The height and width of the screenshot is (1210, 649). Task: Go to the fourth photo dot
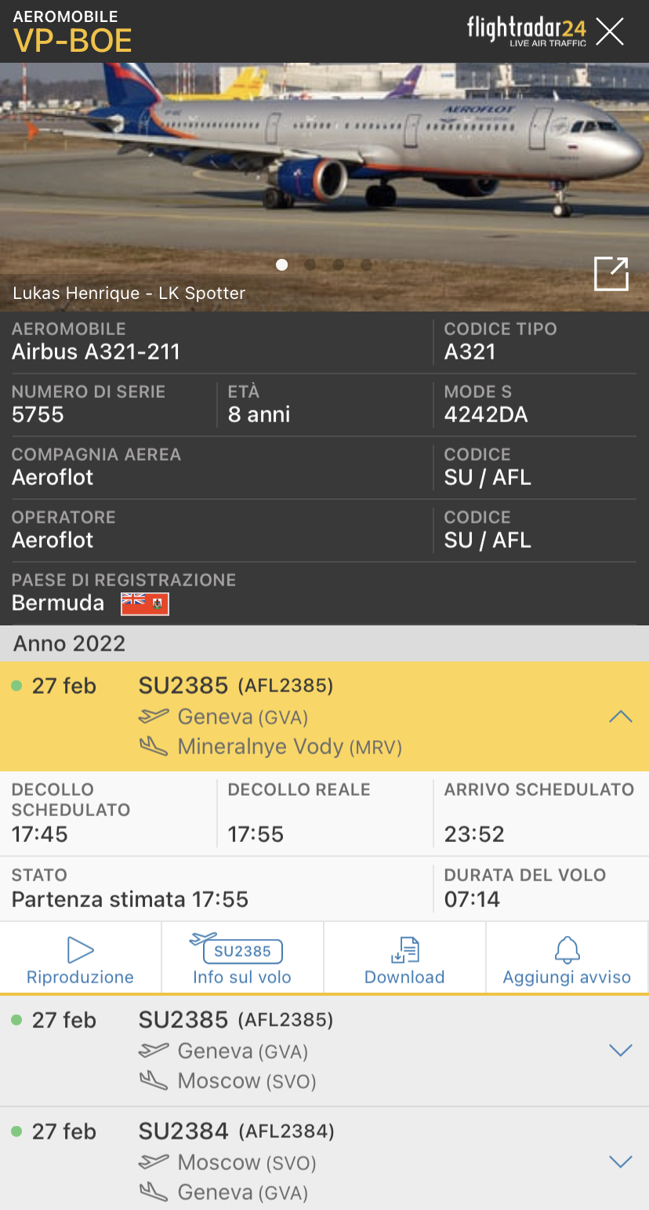tap(367, 265)
